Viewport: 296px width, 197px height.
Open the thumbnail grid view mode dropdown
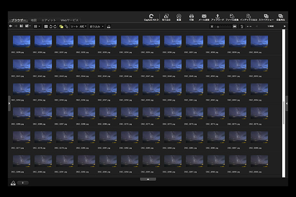tap(37, 26)
